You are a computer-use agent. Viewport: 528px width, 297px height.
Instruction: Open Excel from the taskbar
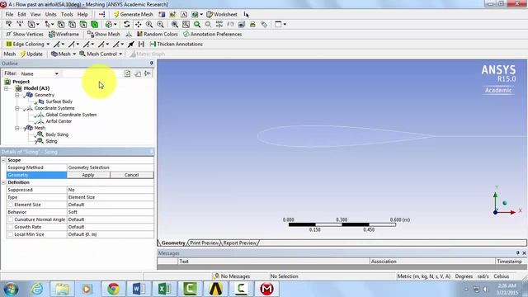164,289
